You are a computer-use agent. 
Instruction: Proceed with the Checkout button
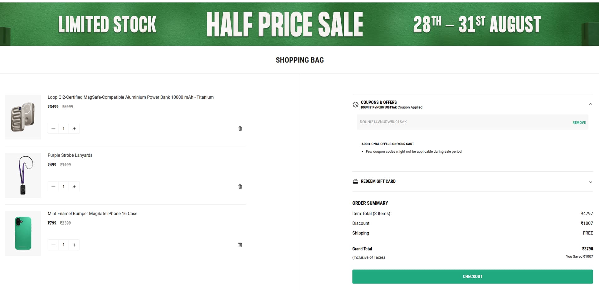[x=472, y=277]
